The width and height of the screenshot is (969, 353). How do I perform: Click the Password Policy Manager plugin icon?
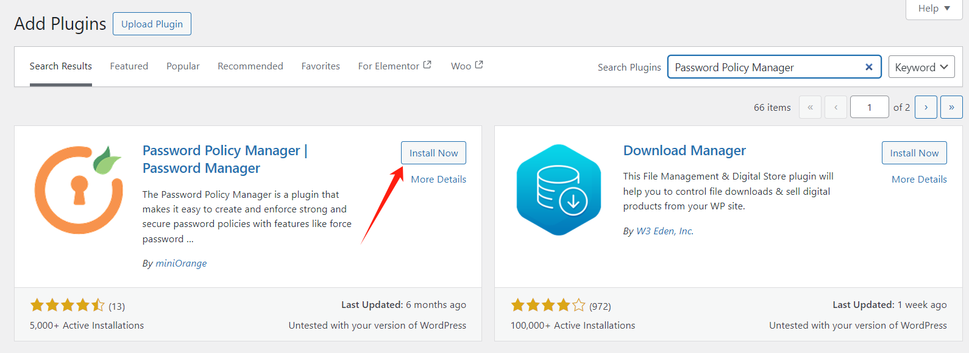click(x=79, y=189)
